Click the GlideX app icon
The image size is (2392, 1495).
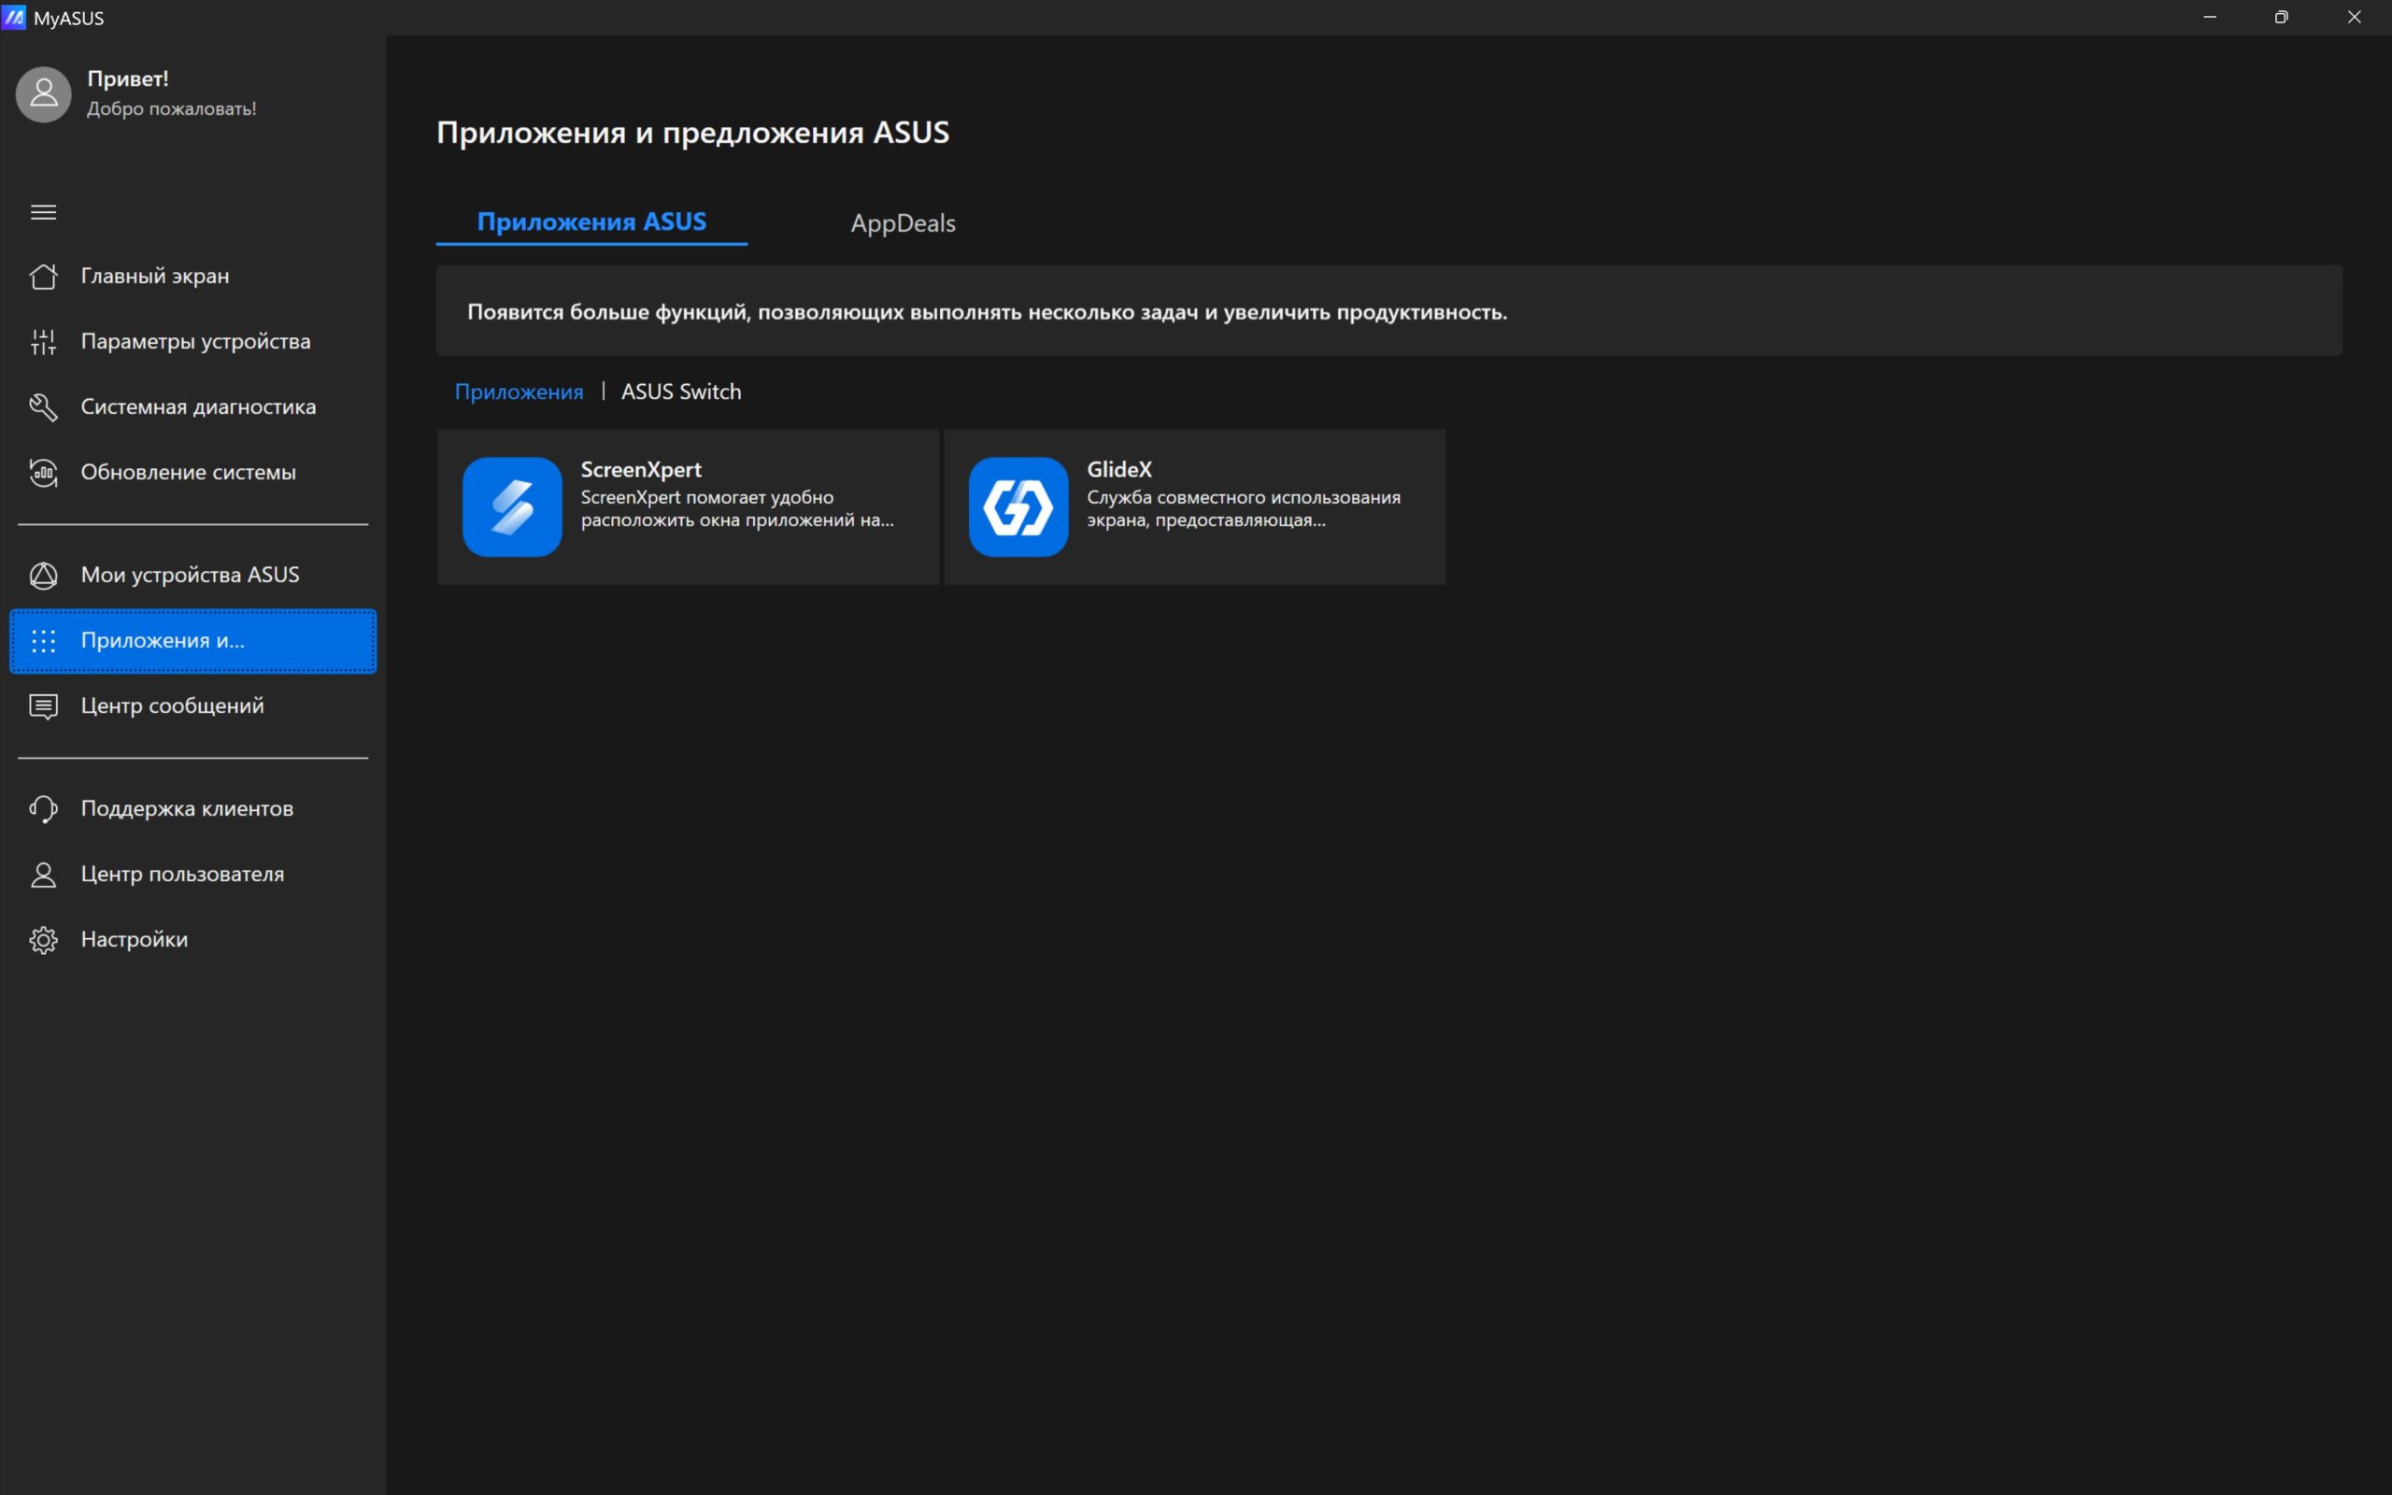[x=1018, y=506]
